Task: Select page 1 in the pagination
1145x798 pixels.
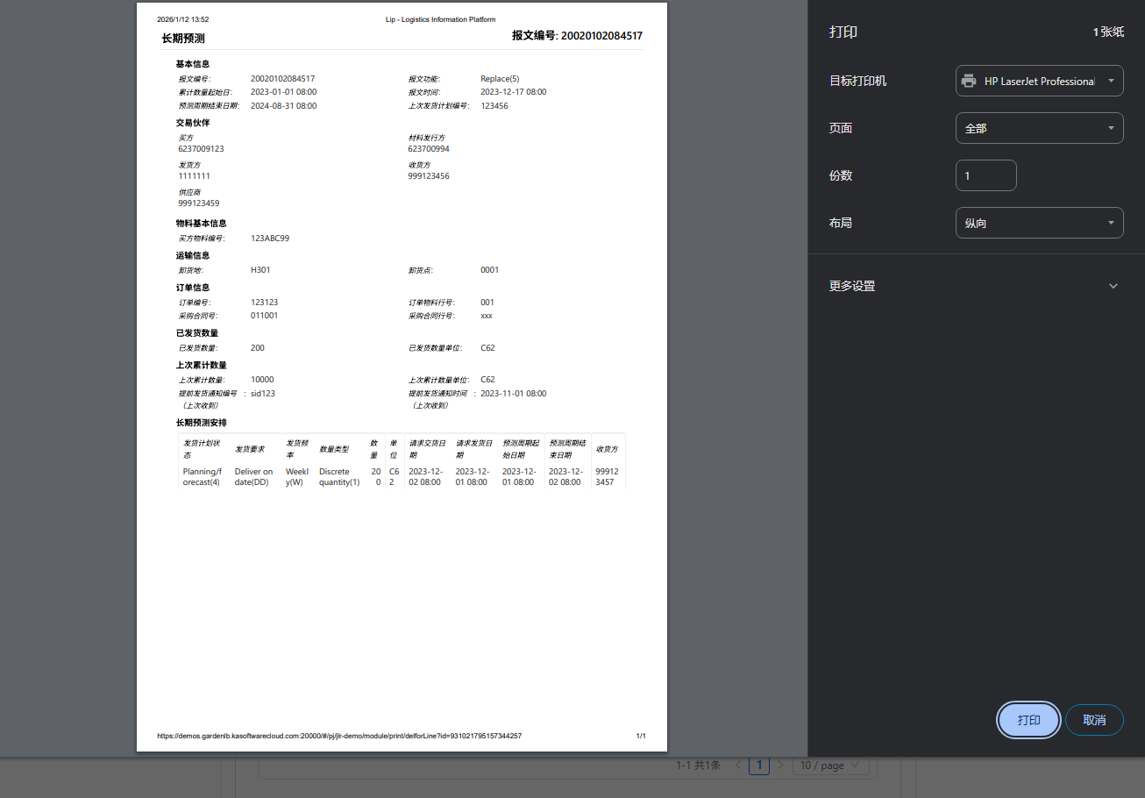Action: [759, 766]
